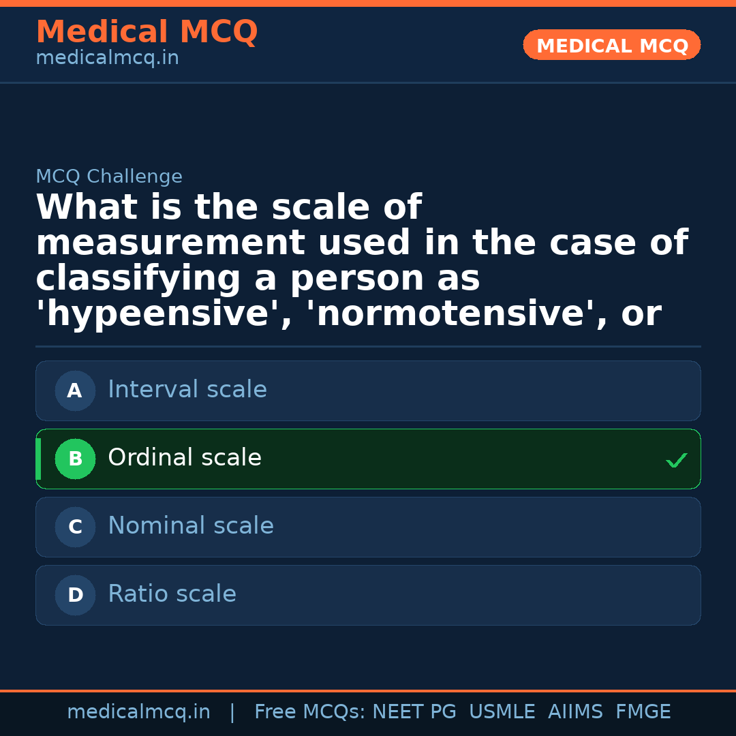This screenshot has width=736, height=736.
Task: Click the question text about scale of measurement
Action: click(x=361, y=261)
